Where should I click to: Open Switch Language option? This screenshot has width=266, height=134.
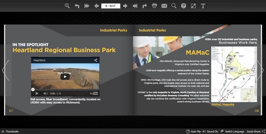[232, 132]
